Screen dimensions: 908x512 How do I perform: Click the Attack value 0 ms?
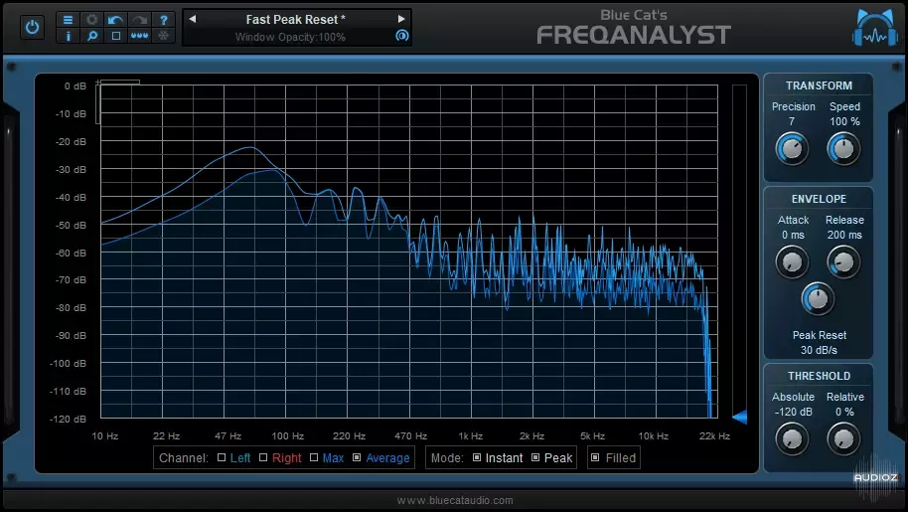(793, 236)
